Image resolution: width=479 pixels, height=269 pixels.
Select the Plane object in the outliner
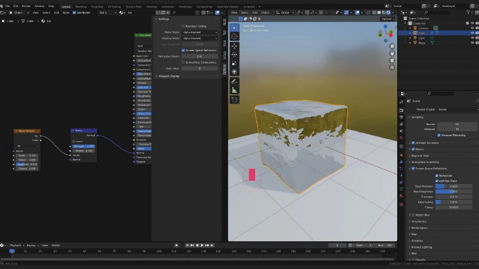[x=421, y=43]
